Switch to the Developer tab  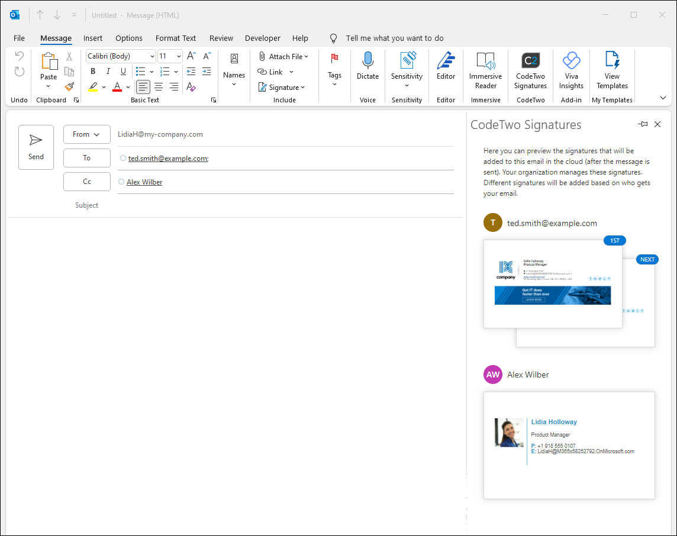[x=263, y=38]
